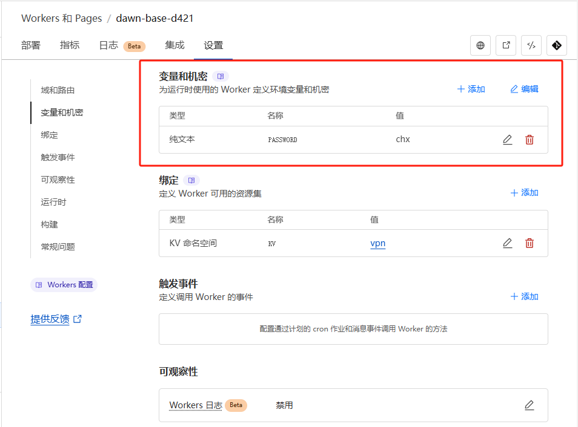This screenshot has height=427, width=578.
Task: Delete the PASSWORD variable with trash icon
Action: [530, 140]
